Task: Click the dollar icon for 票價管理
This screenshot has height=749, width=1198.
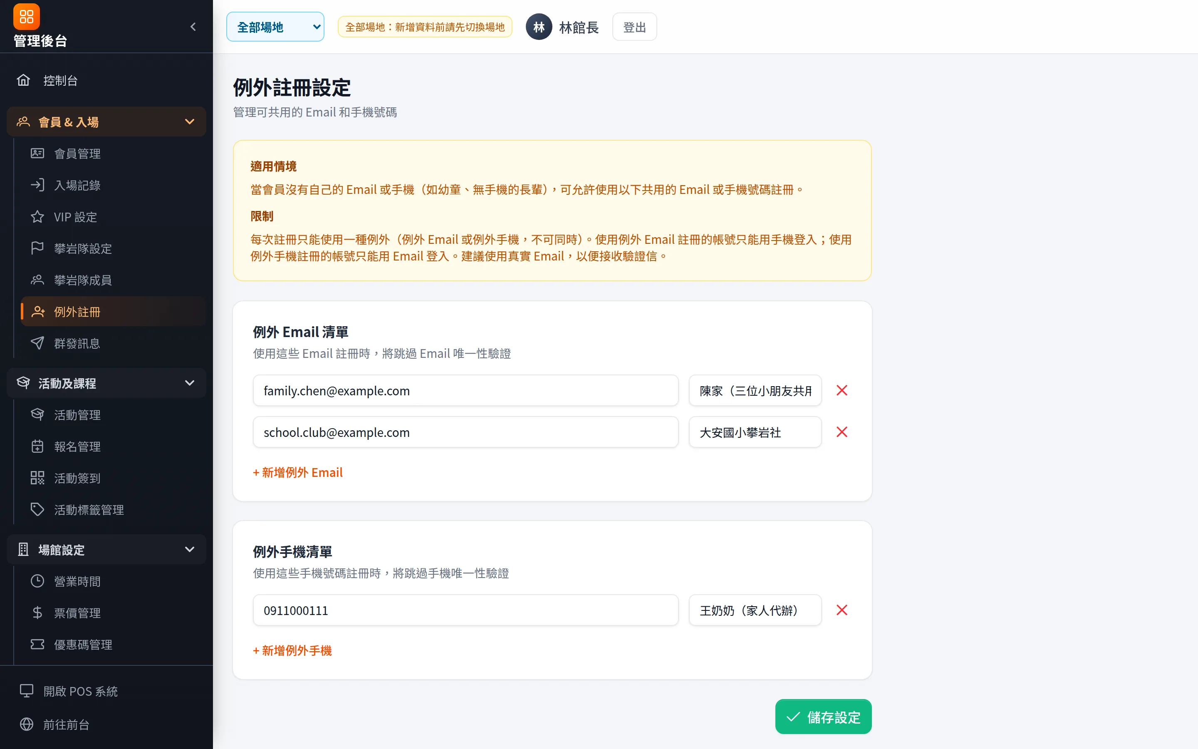Action: click(x=37, y=613)
